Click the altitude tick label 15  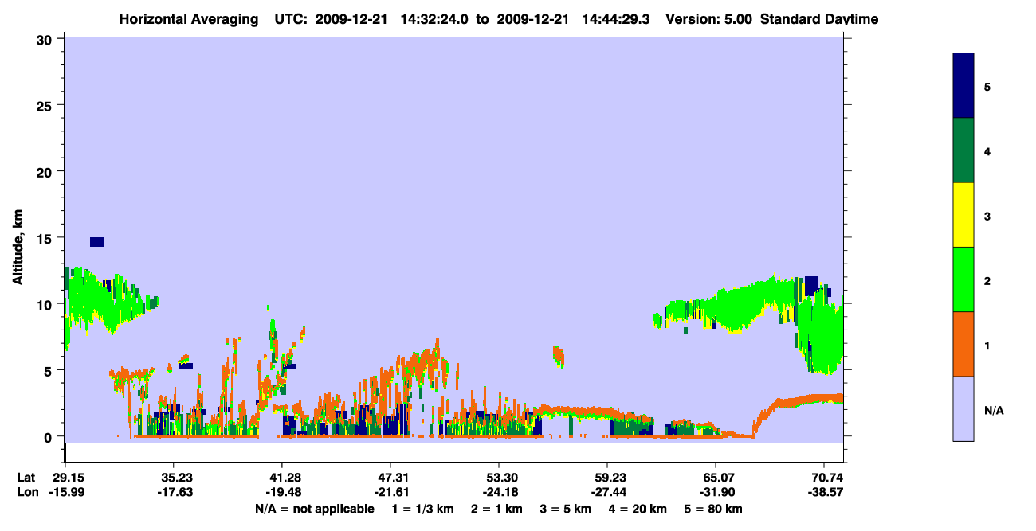point(46,237)
